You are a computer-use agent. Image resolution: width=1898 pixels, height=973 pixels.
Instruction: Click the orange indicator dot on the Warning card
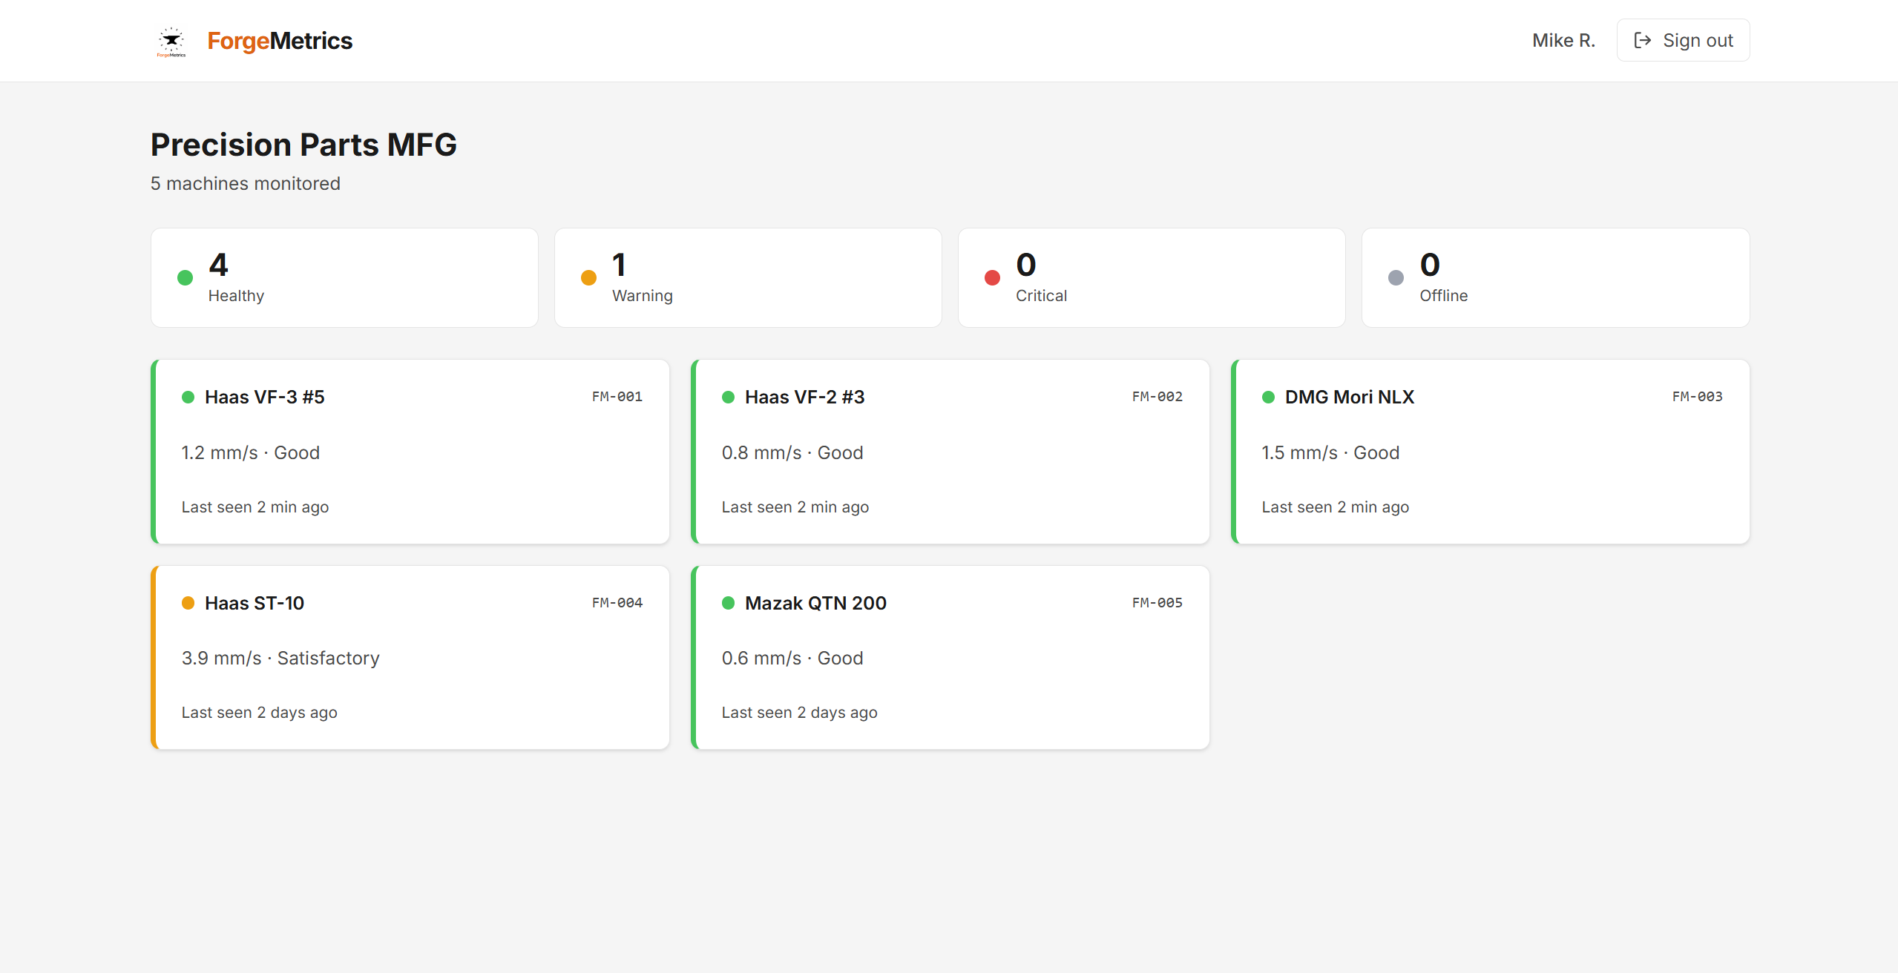pos(588,277)
